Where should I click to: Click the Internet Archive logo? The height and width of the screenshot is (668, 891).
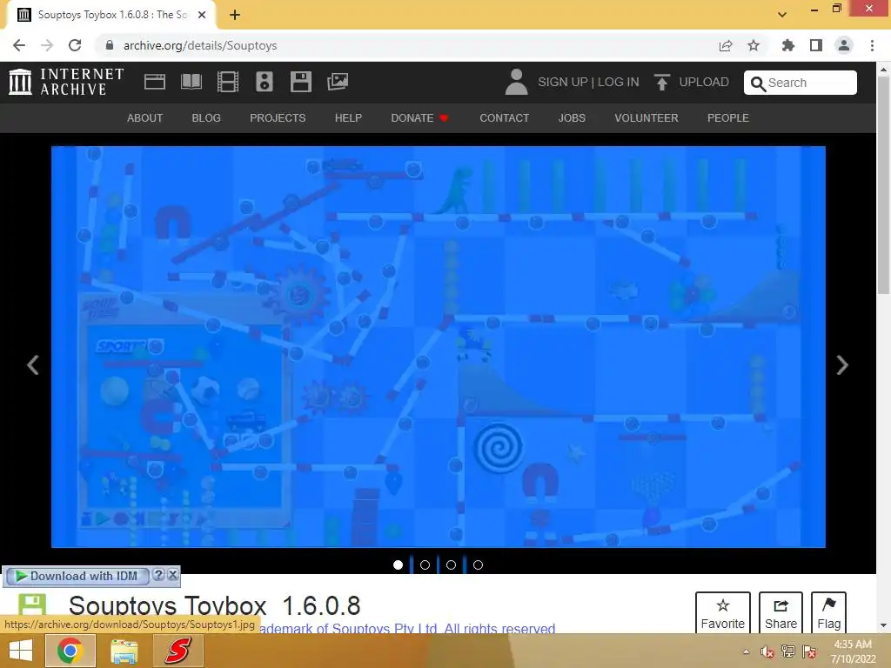pos(66,82)
